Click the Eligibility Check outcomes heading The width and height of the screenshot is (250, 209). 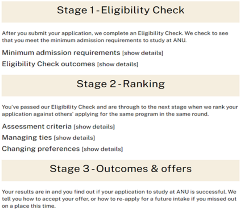[x=49, y=64]
